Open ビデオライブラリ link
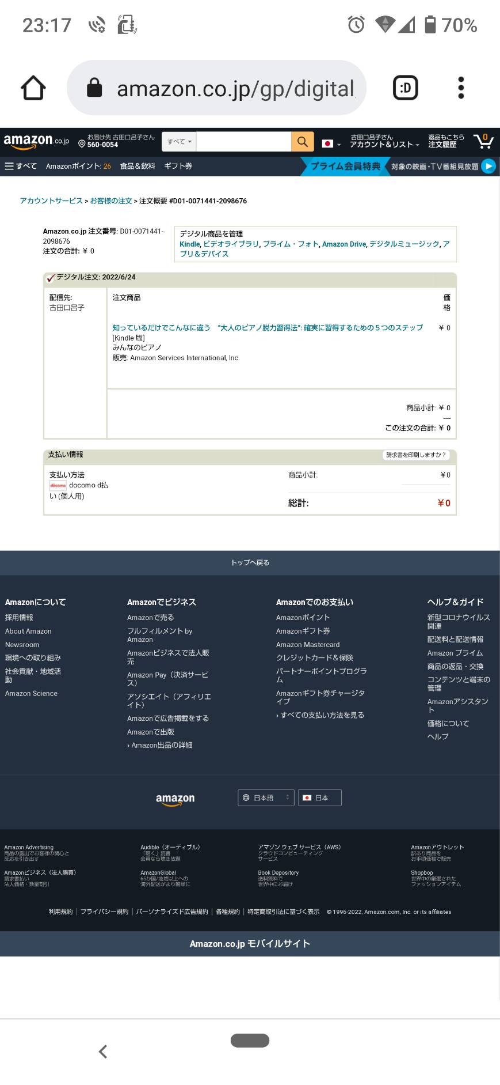 (231, 244)
